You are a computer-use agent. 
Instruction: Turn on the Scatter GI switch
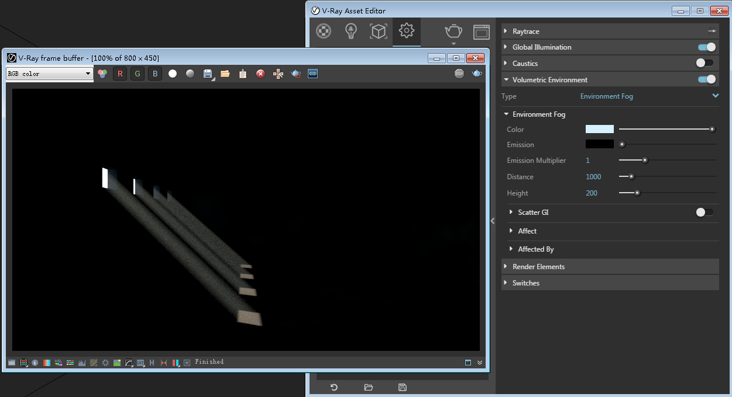tap(704, 213)
